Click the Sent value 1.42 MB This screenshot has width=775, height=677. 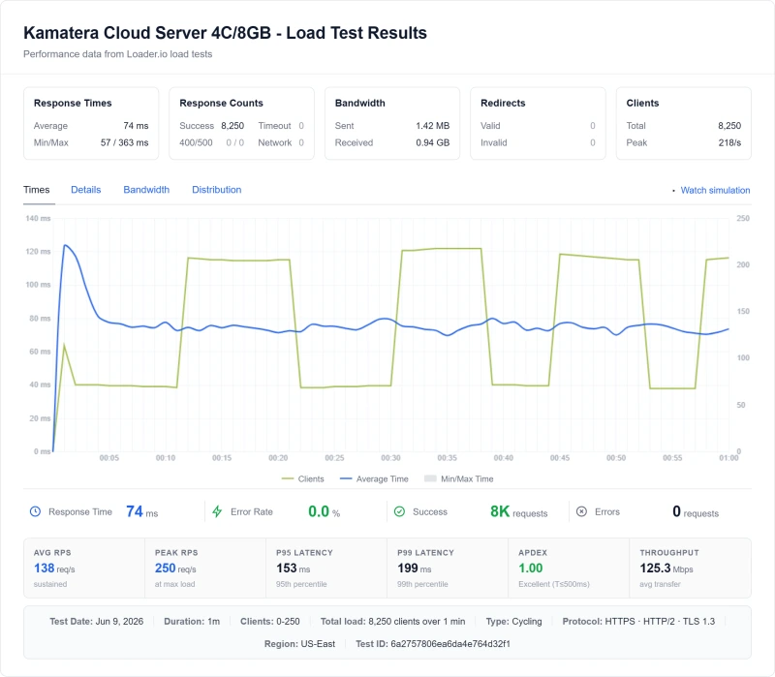point(432,126)
